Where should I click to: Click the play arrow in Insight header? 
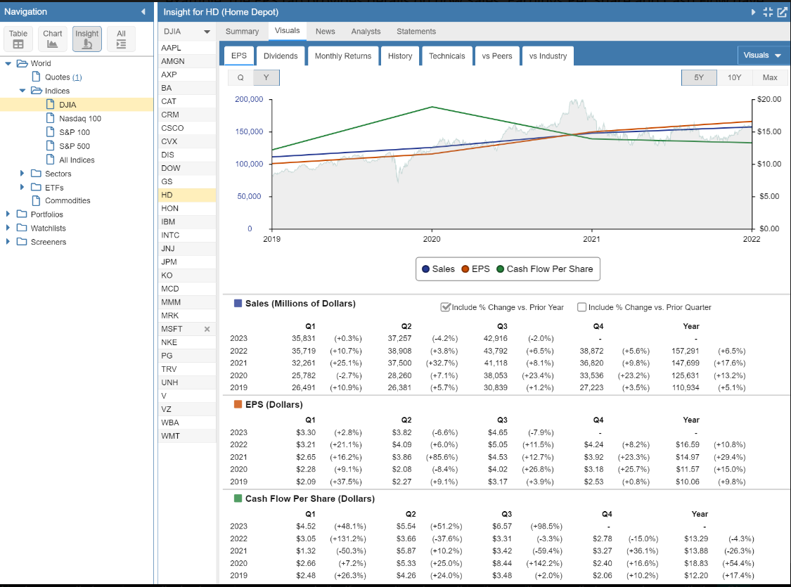[x=753, y=11]
